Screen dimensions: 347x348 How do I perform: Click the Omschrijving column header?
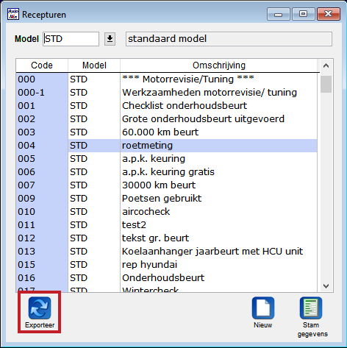point(219,65)
